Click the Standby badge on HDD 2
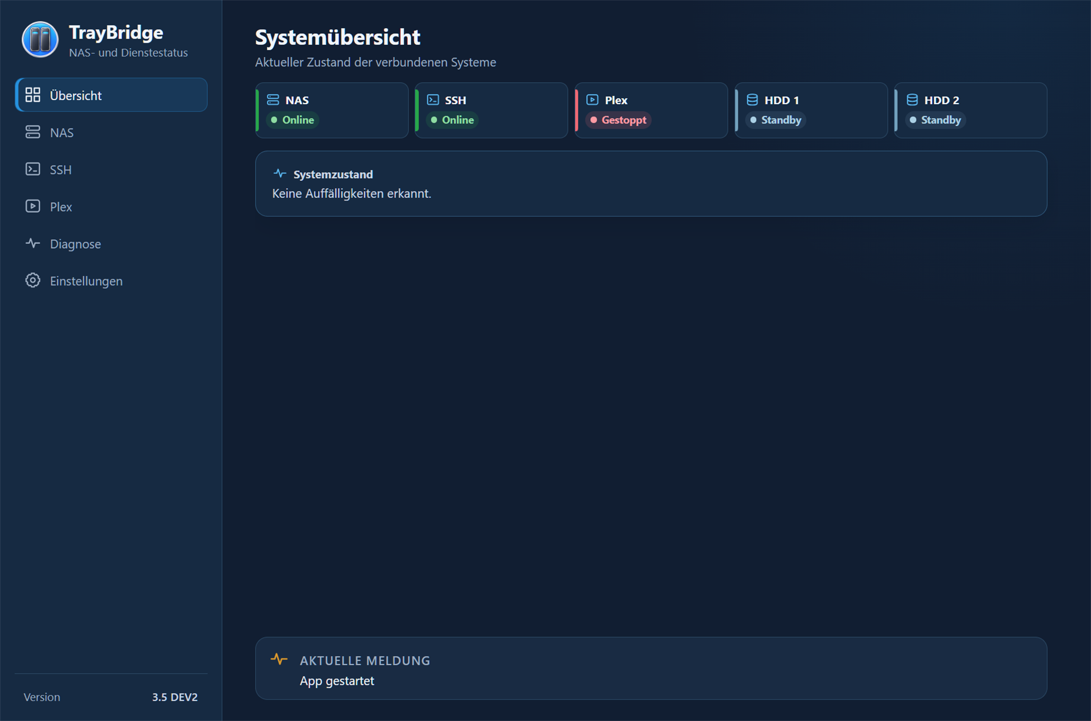This screenshot has height=721, width=1091. coord(936,120)
